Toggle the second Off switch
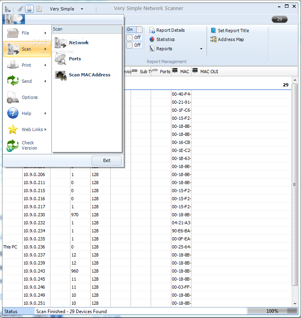Image resolution: width=301 pixels, height=318 pixels. click(134, 45)
